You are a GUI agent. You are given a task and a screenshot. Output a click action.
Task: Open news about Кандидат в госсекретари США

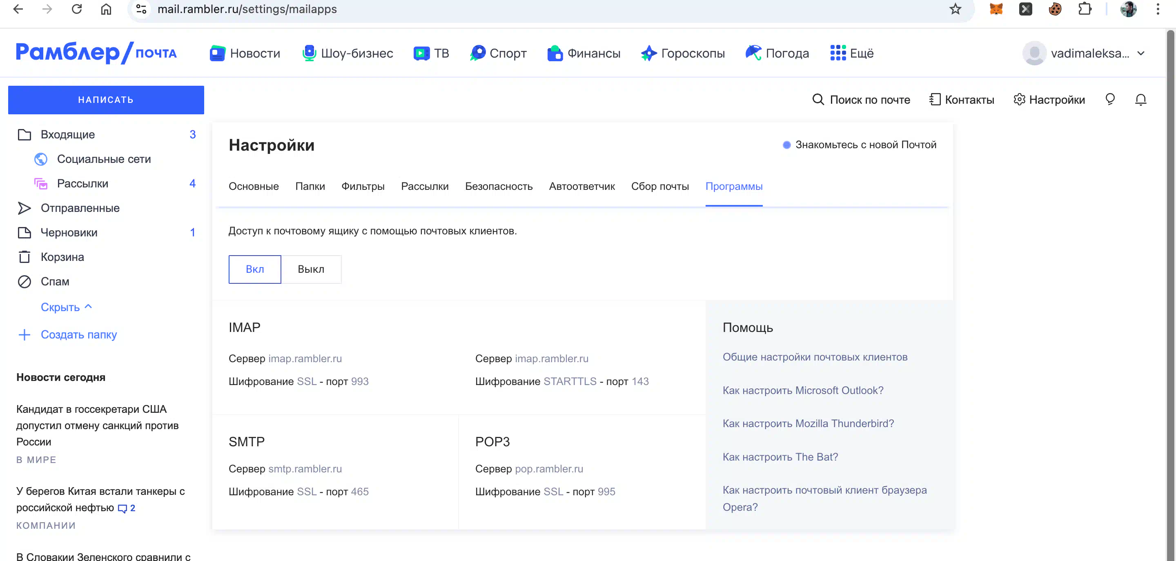tap(97, 425)
